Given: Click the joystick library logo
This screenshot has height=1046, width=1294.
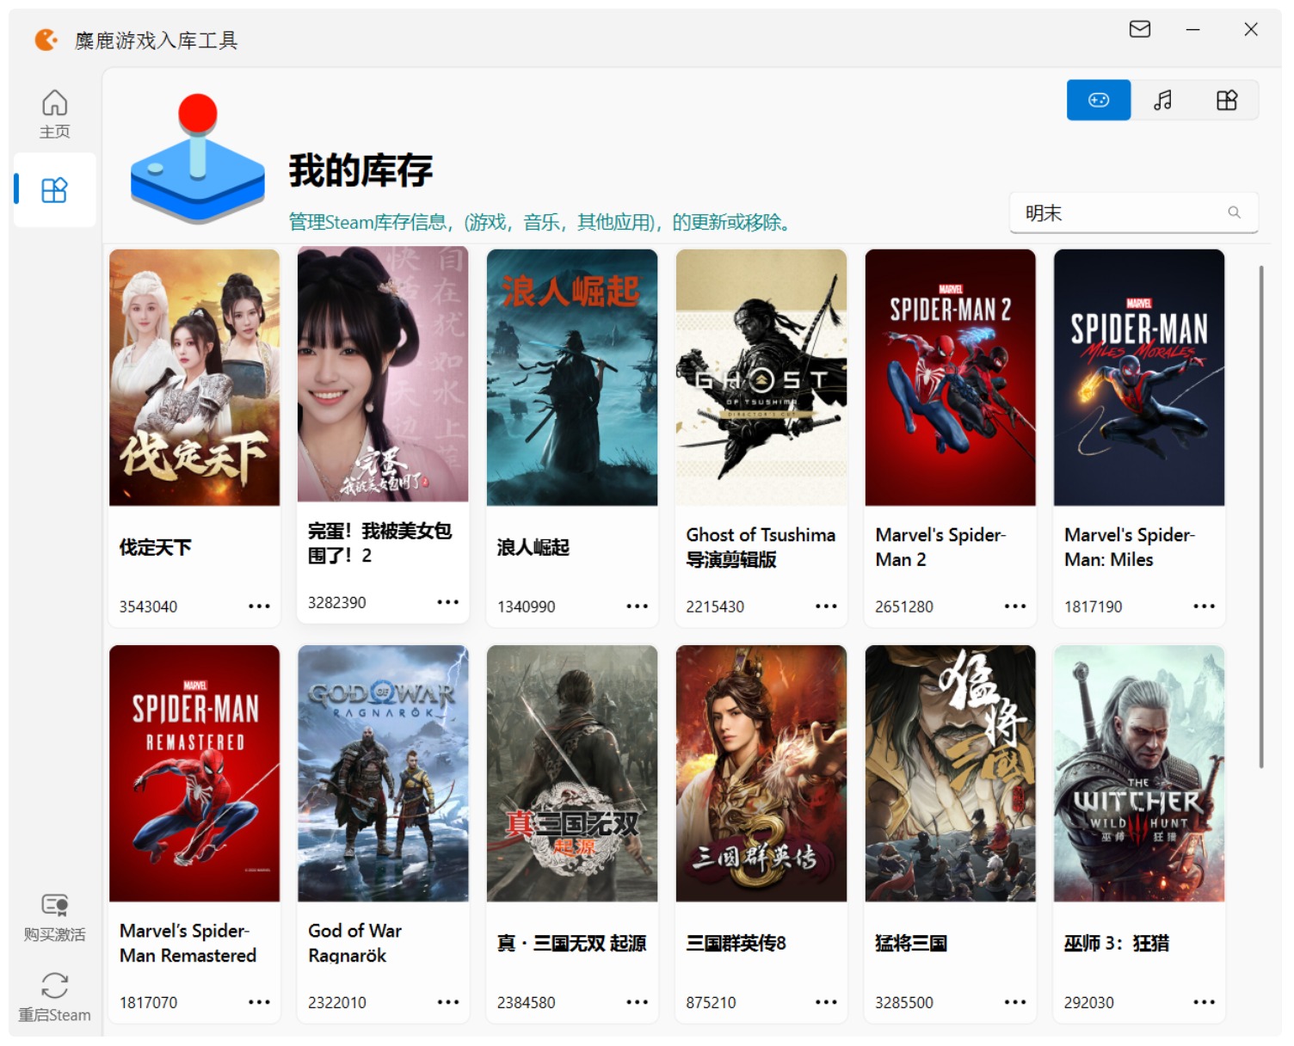Looking at the screenshot, I should coord(198,157).
